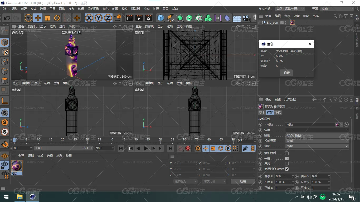
Task: Play the animation forward
Action: point(146,148)
